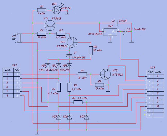Select the R2 resistor symbol
This screenshot has width=167, height=136.
click(x=42, y=34)
